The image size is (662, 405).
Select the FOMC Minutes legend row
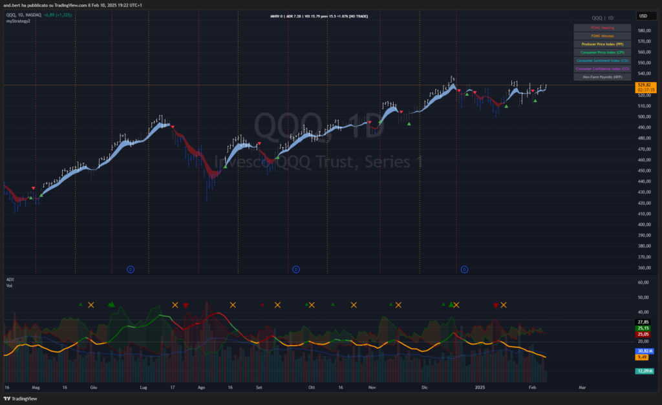(602, 36)
